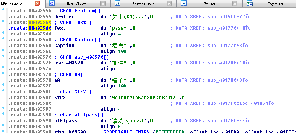The width and height of the screenshot is (296, 133).
Task: Switch to the Hex View-1 tab
Action: coord(77,4)
